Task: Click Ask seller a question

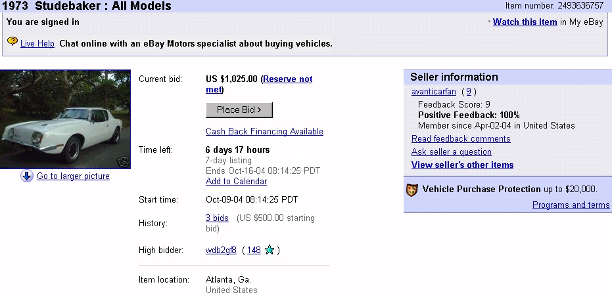Action: coord(451,151)
